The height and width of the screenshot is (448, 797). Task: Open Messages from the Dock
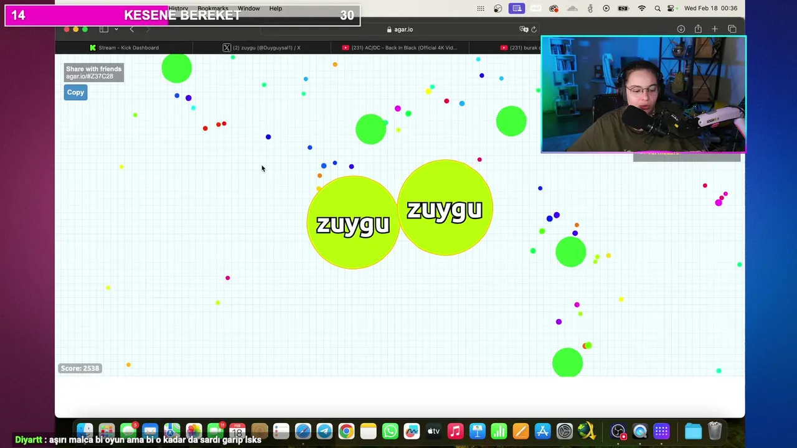129,431
